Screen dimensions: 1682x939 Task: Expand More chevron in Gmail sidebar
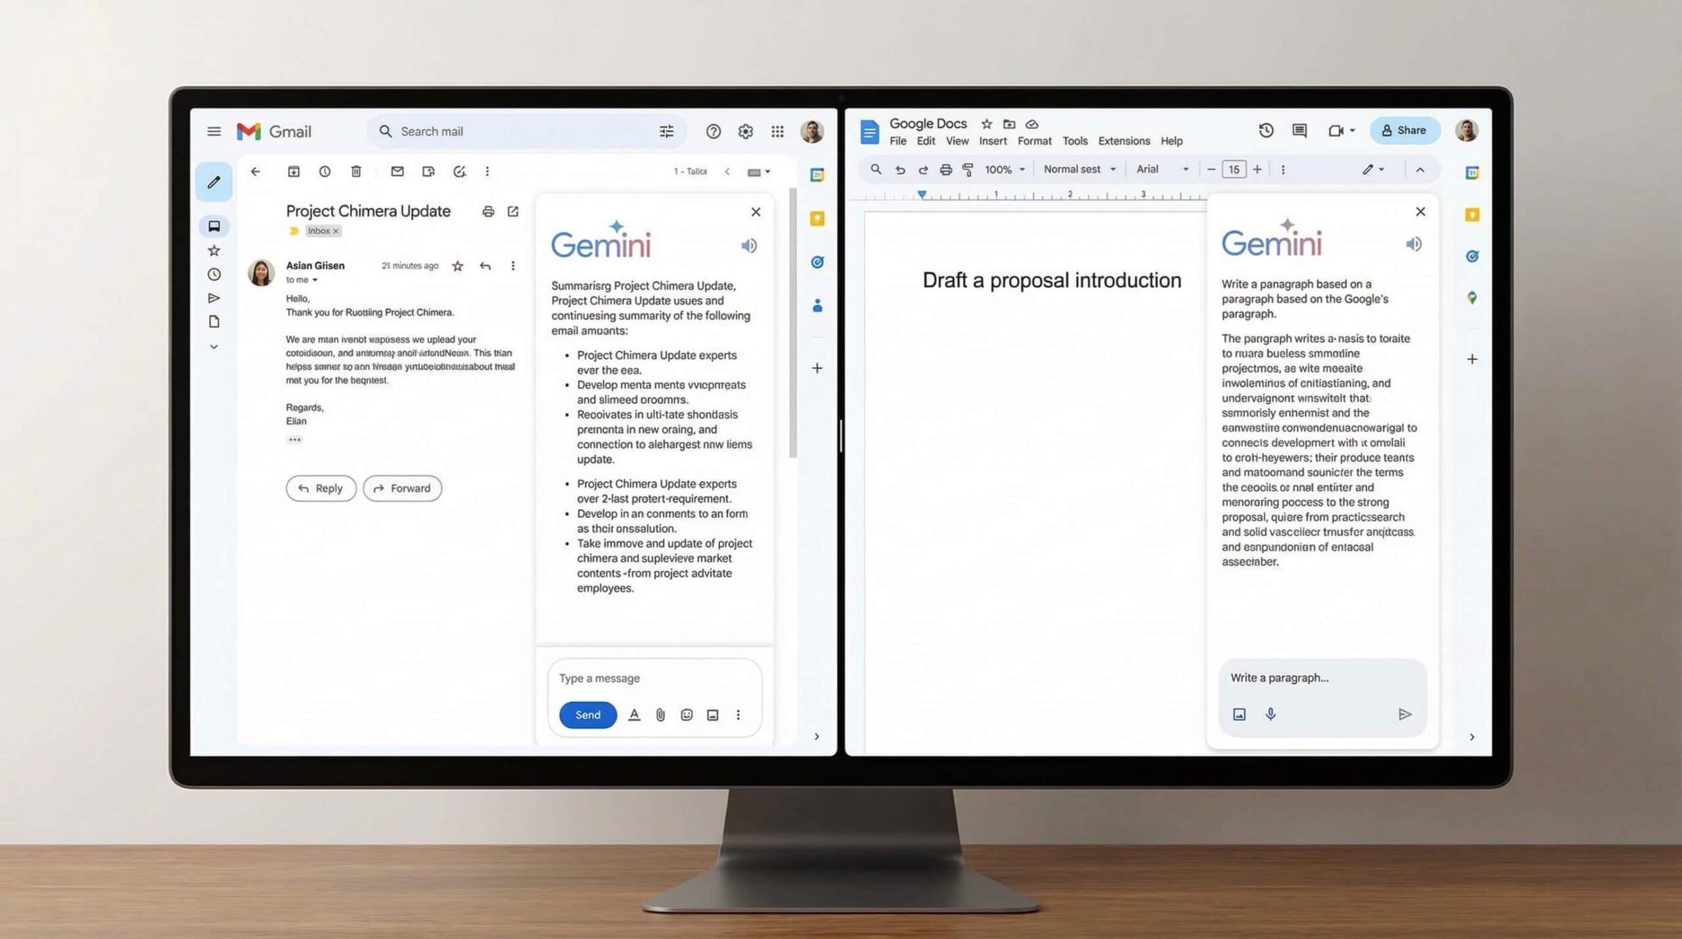click(214, 346)
